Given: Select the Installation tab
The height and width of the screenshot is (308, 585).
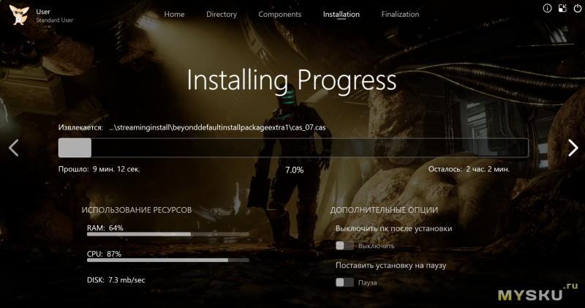Looking at the screenshot, I should point(341,14).
